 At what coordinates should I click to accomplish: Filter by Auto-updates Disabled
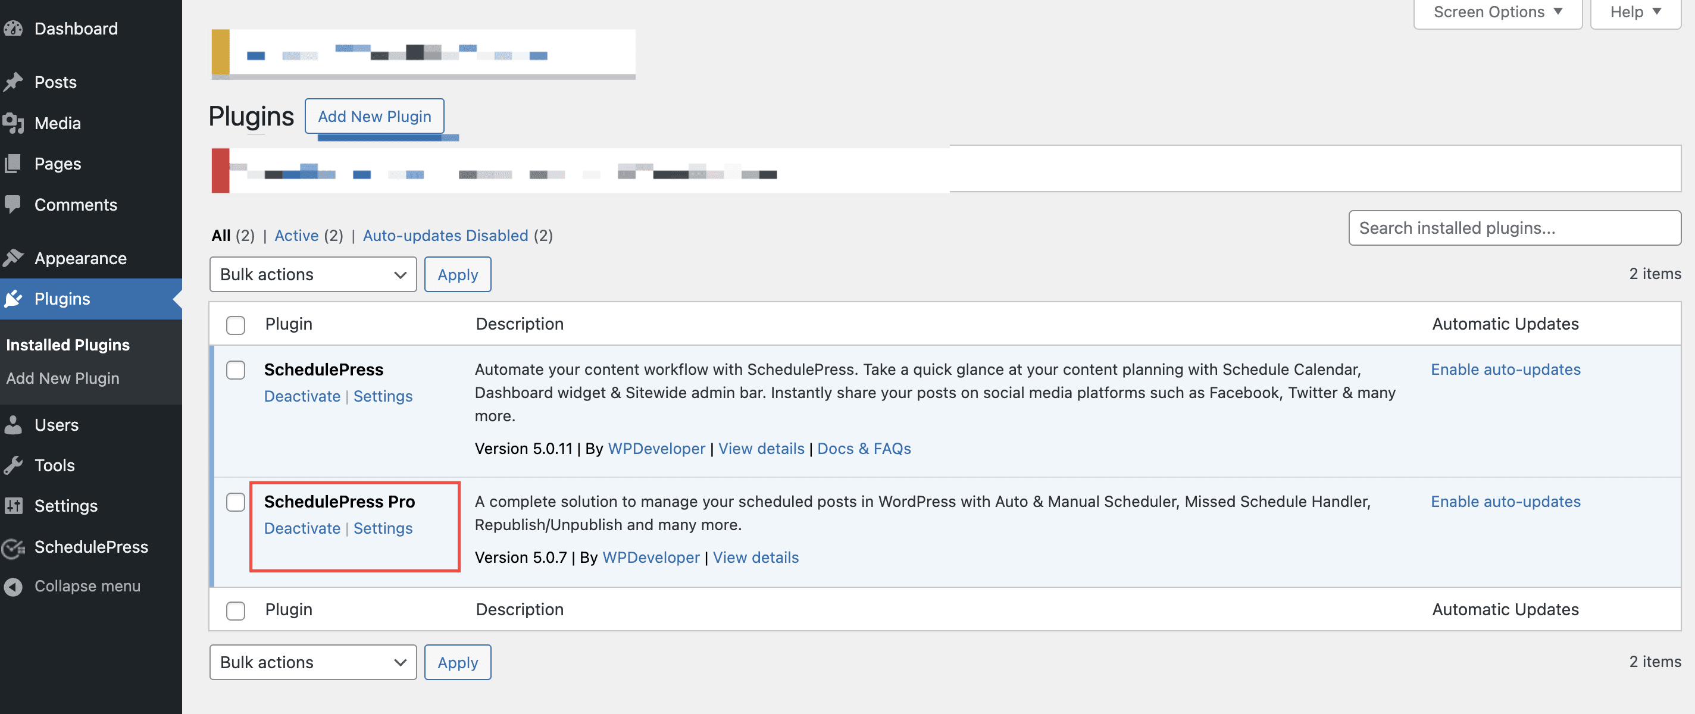coord(445,236)
